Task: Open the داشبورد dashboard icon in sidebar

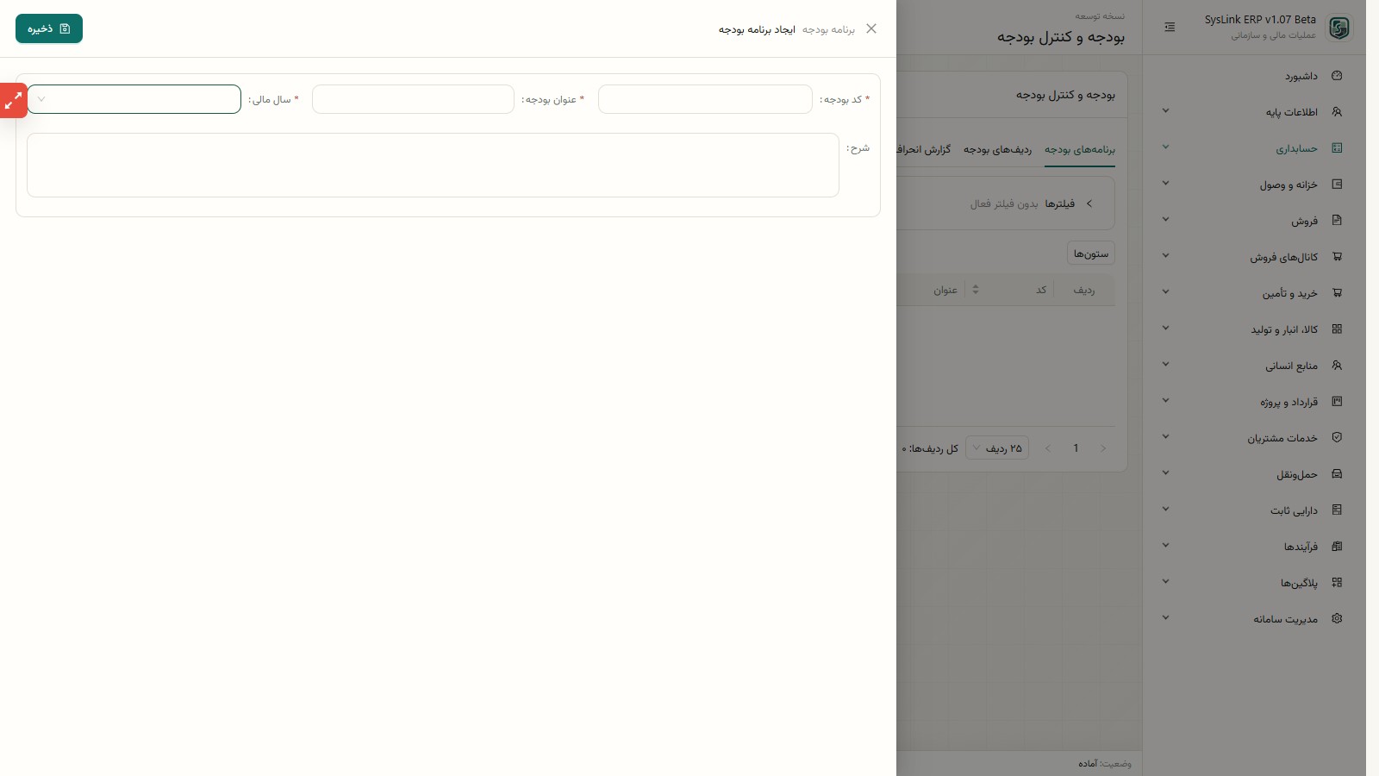Action: (x=1337, y=76)
